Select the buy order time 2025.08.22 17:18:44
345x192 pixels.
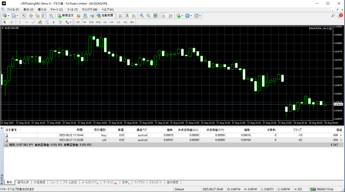[71, 135]
